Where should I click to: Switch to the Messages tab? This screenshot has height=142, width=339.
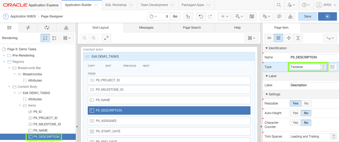point(146,28)
